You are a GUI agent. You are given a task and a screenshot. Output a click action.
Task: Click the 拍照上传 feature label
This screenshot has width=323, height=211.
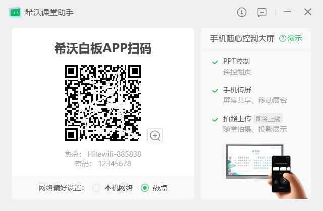237,119
